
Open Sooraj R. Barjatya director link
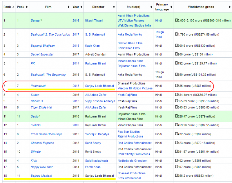tap(97, 134)
